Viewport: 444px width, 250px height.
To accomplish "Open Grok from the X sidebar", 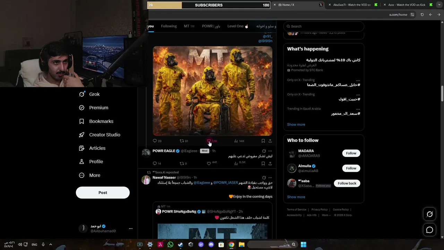I will [x=89, y=94].
